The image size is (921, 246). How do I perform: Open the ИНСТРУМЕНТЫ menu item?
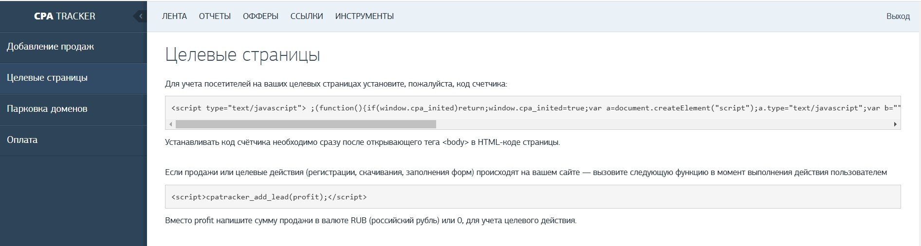pyautogui.click(x=365, y=16)
